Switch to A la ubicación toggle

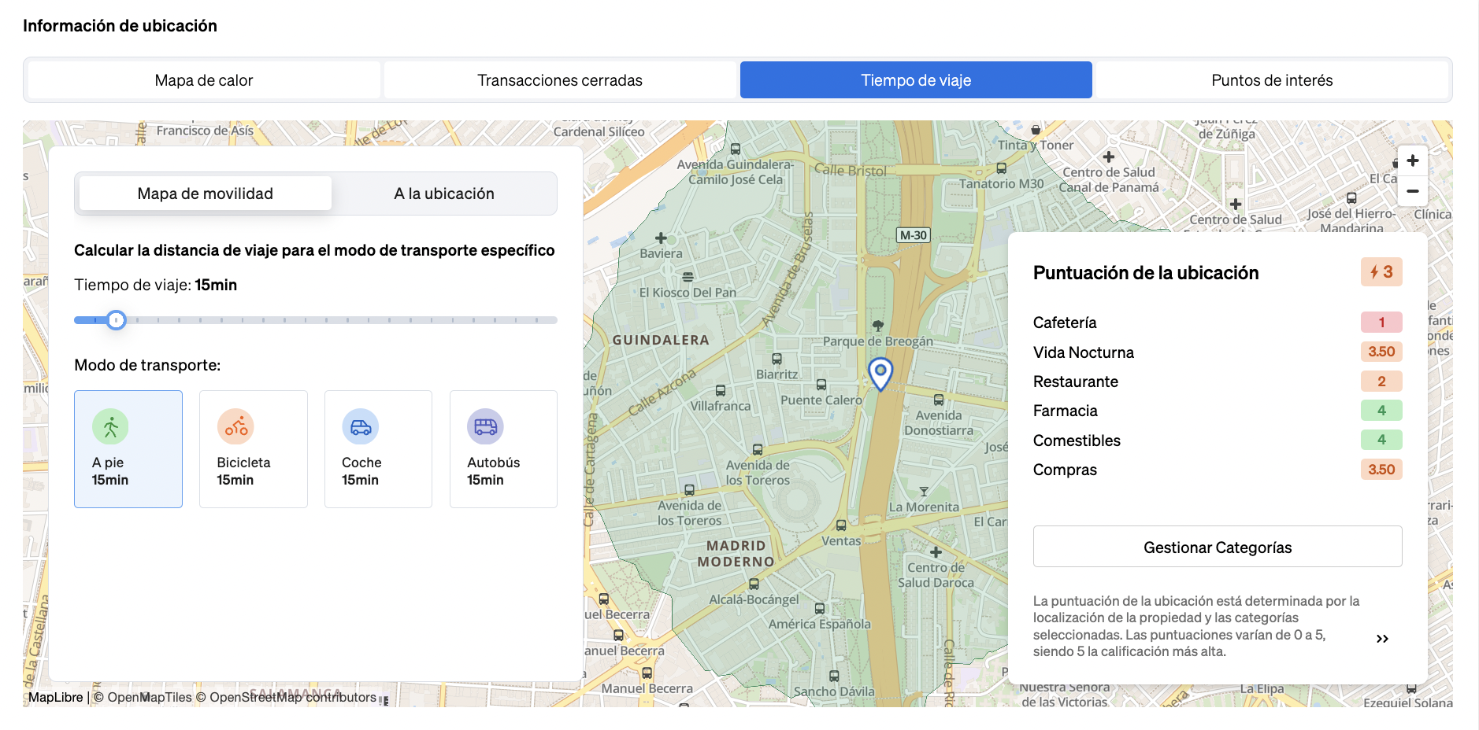coord(444,194)
